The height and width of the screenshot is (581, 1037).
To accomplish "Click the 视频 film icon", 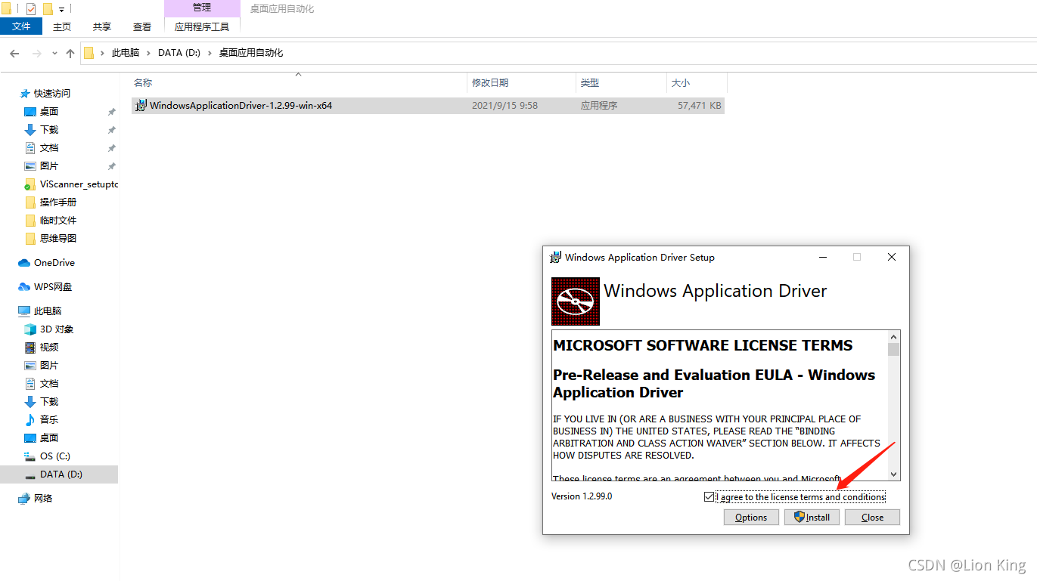I will point(30,348).
